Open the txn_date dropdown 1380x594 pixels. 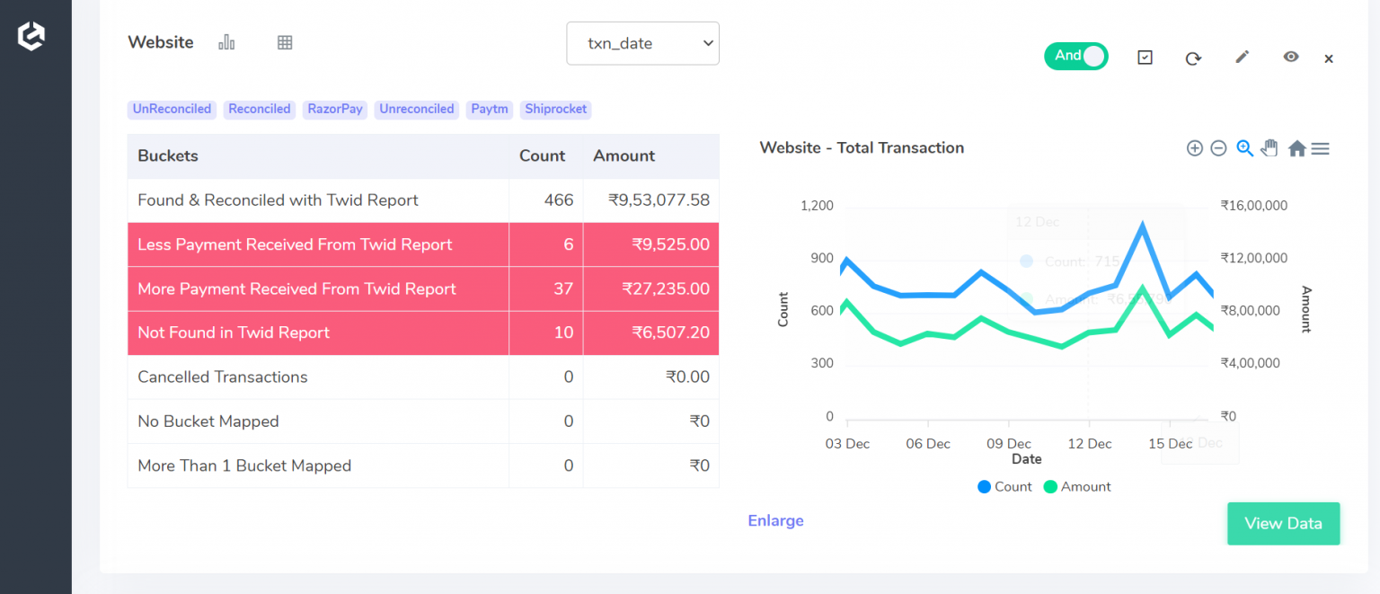[642, 43]
